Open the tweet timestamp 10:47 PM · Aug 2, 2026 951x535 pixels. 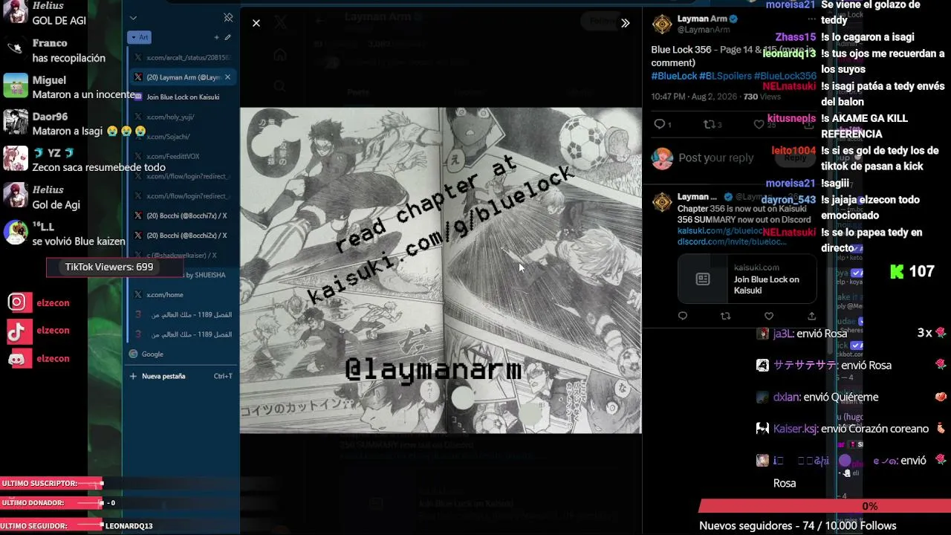tap(695, 97)
